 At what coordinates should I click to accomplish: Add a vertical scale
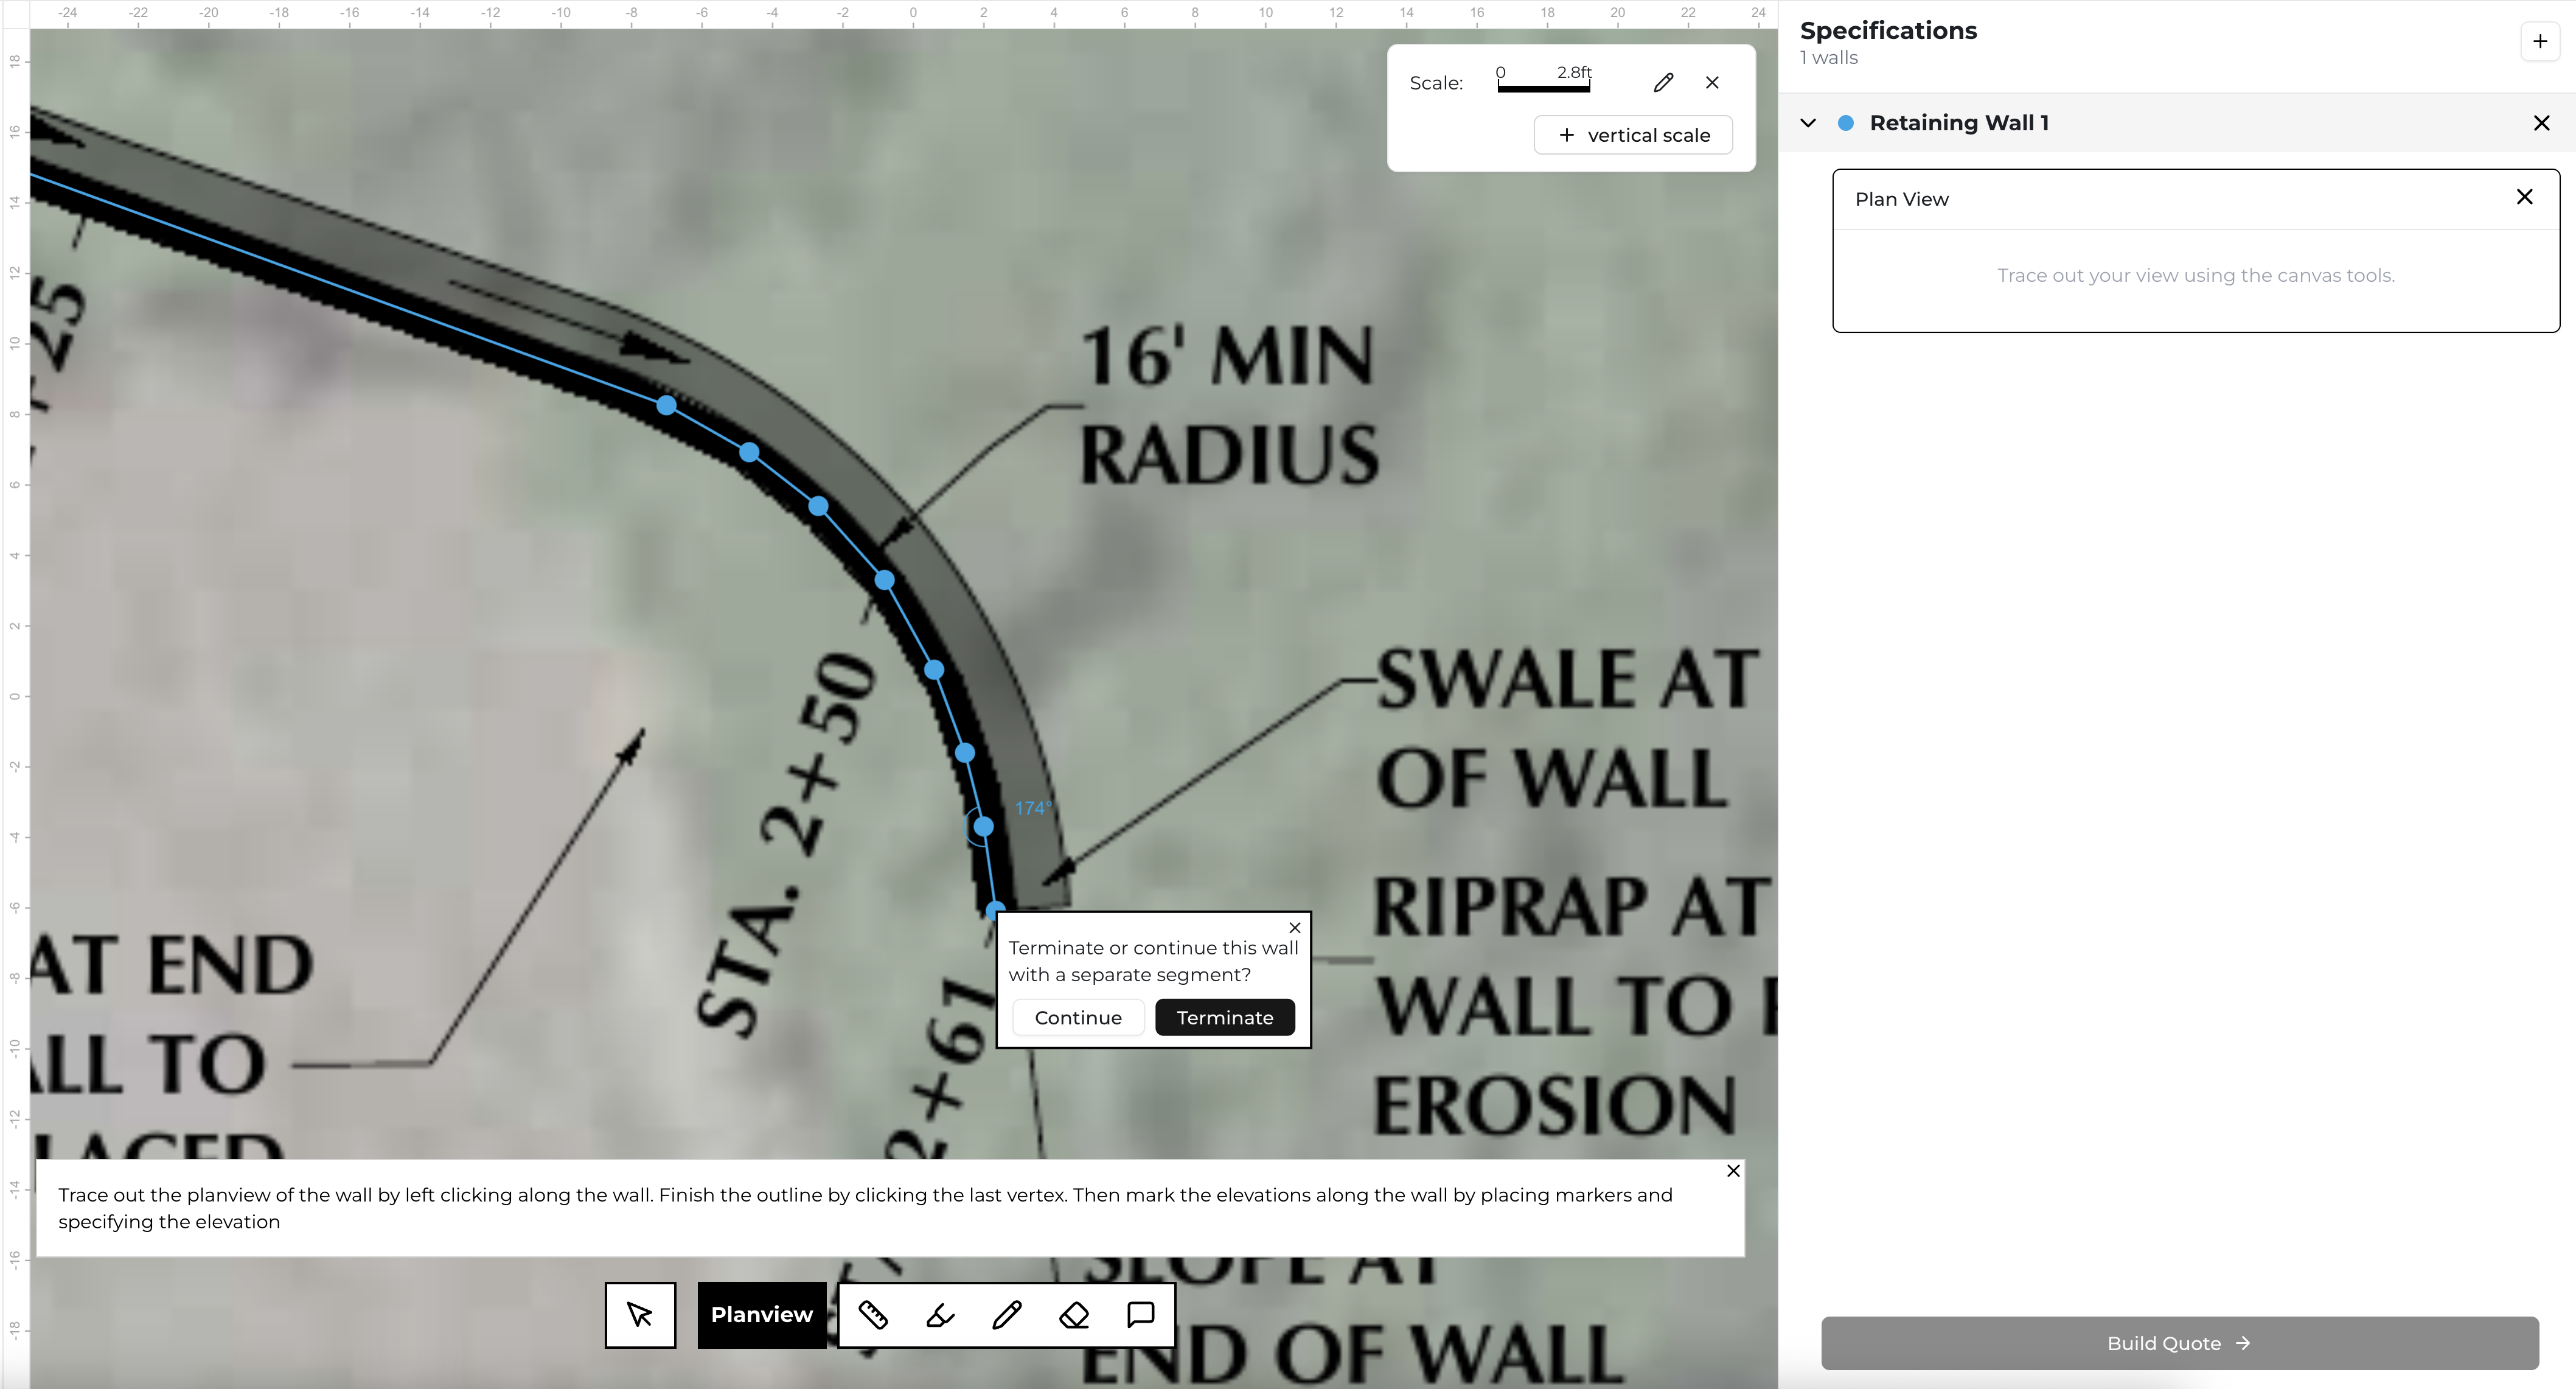coord(1633,135)
